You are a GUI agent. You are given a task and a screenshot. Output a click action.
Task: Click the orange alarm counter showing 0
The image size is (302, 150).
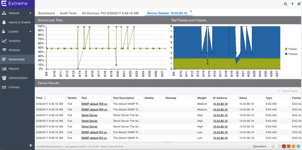coord(289,147)
